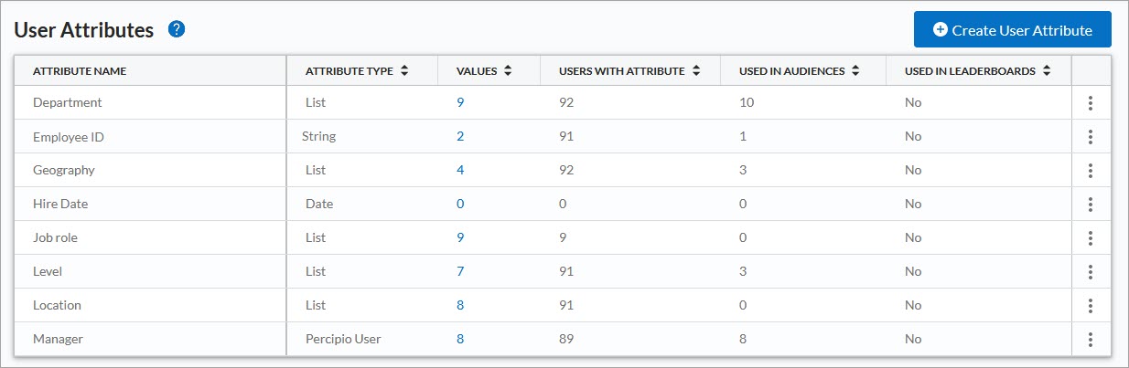Open the Geography values link showing 4

460,171
